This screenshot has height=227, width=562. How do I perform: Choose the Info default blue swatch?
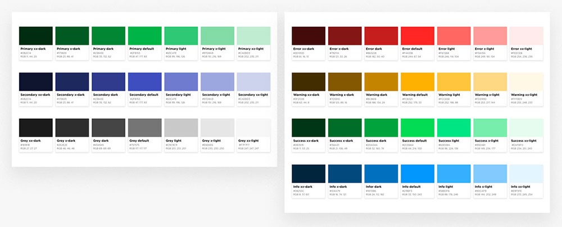418,174
